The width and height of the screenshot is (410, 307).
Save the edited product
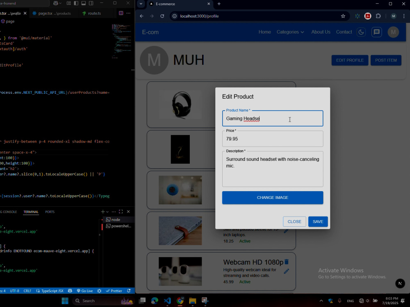pyautogui.click(x=318, y=221)
